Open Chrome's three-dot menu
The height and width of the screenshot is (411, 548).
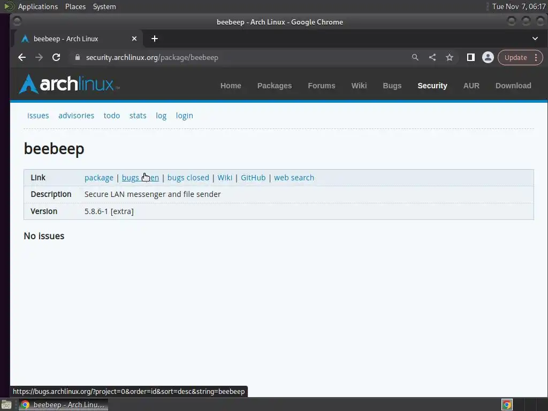point(536,57)
